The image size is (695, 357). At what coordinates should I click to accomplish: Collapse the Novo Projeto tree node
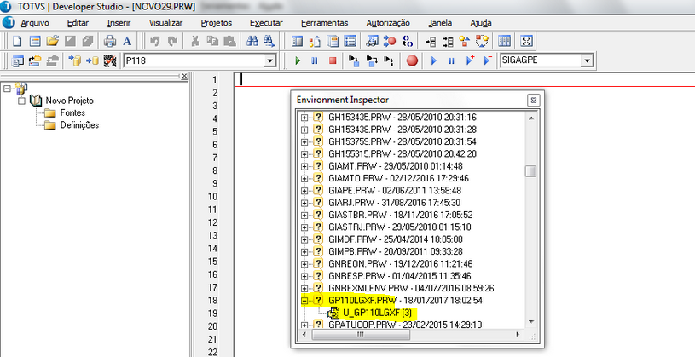point(21,101)
